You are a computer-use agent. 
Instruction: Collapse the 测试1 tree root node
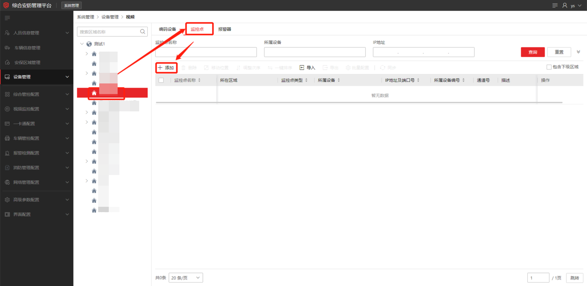click(x=82, y=44)
